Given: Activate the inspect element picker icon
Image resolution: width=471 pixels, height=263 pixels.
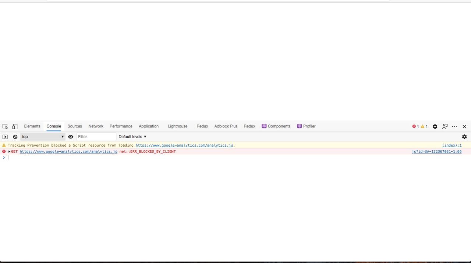Looking at the screenshot, I should pos(5,126).
